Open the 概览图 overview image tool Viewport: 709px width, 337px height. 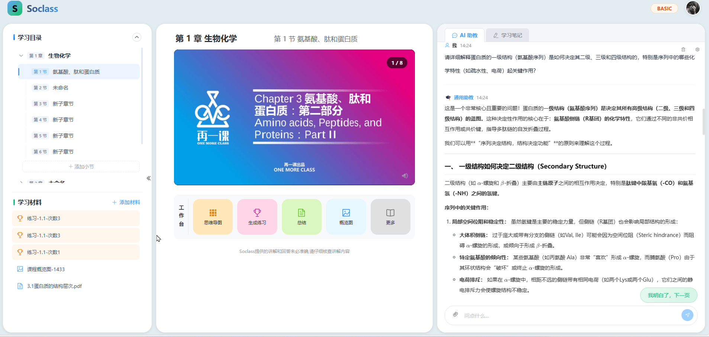point(346,216)
